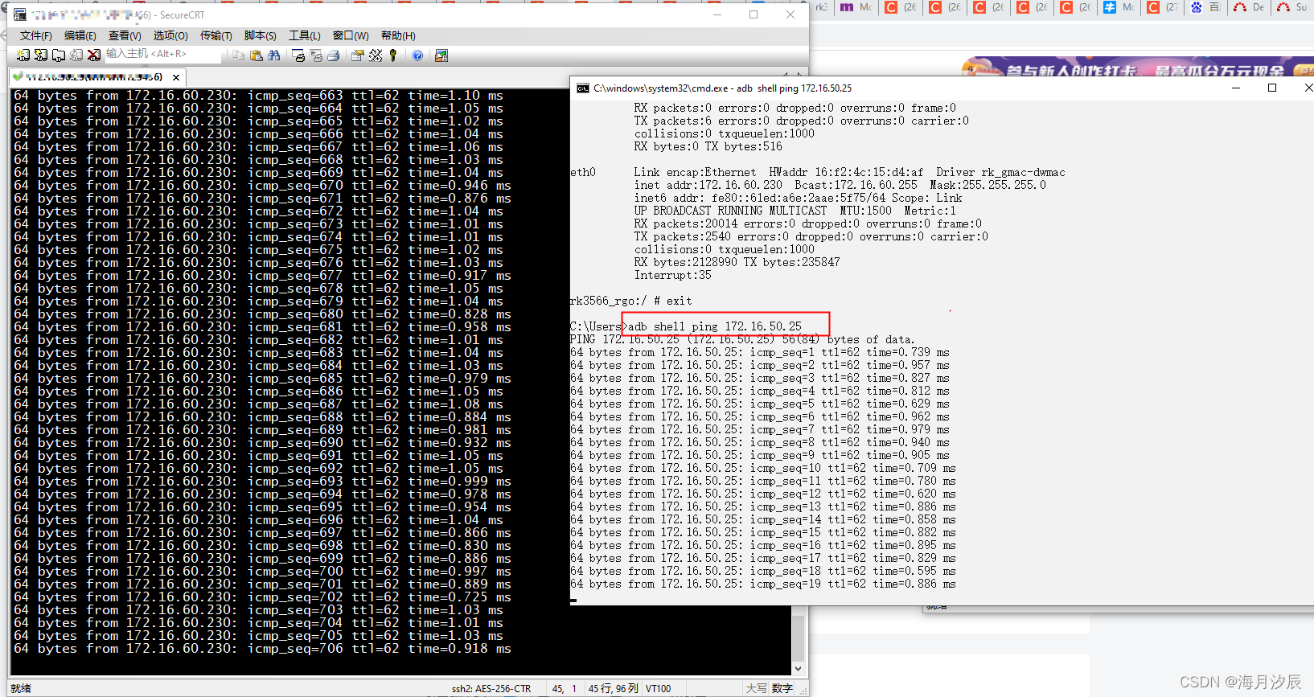
Task: Click 大写 caps lock indicator
Action: pos(756,688)
